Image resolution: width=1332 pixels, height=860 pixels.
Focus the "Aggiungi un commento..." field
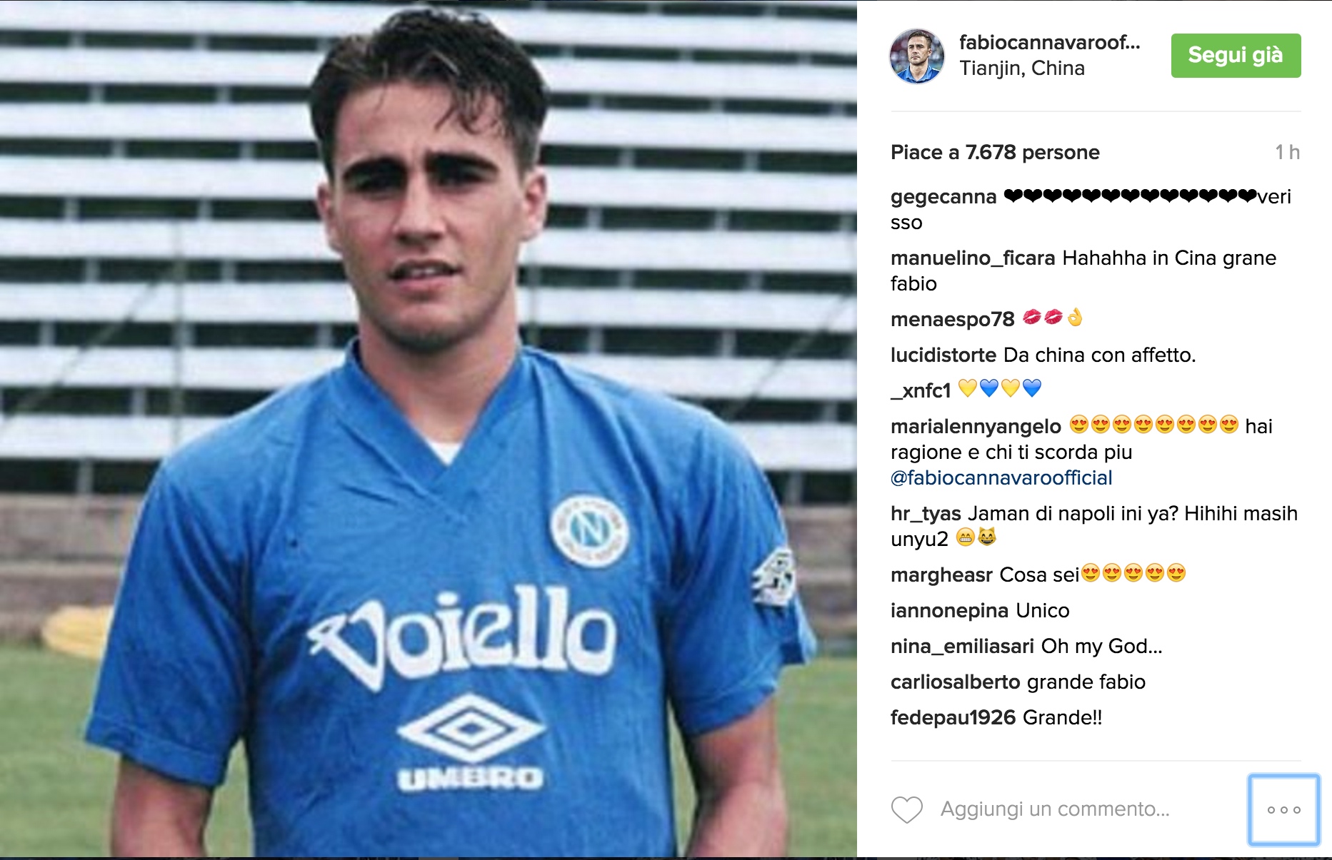click(1055, 809)
